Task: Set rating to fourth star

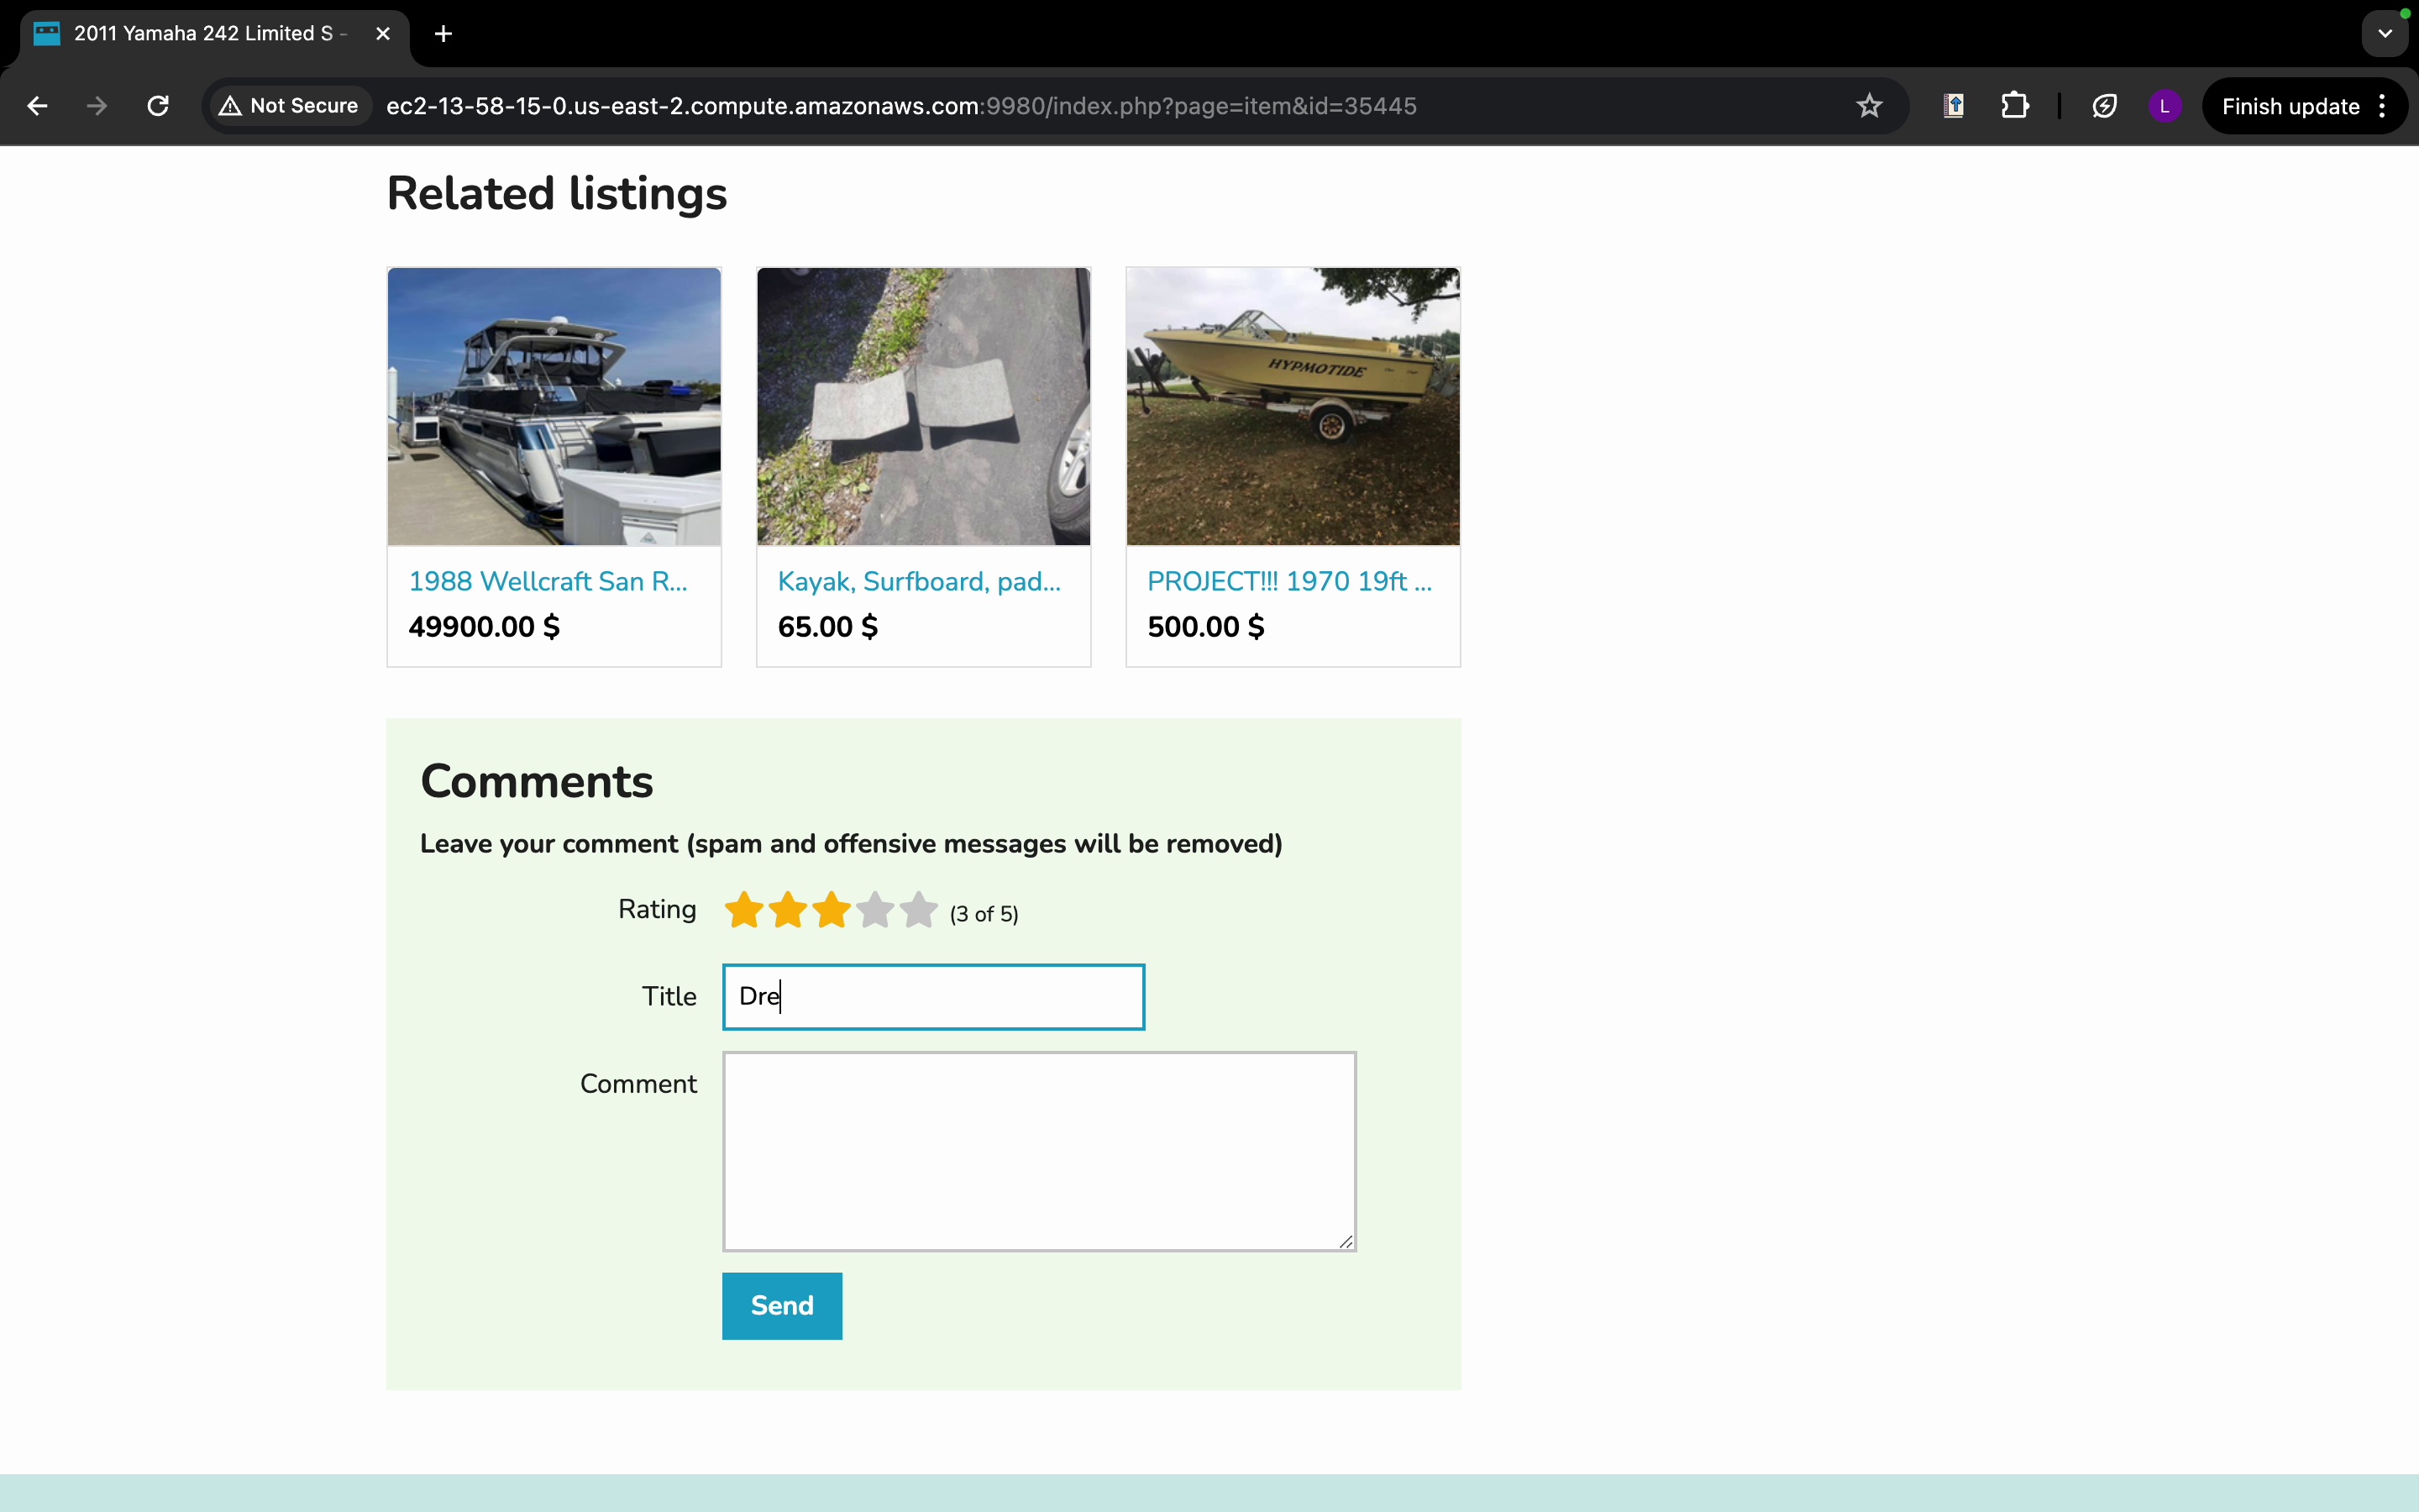Action: 874,911
